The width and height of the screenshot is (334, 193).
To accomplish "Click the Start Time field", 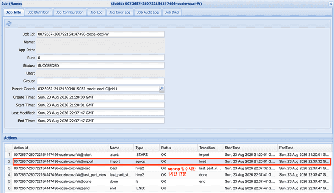I will point(101,105).
